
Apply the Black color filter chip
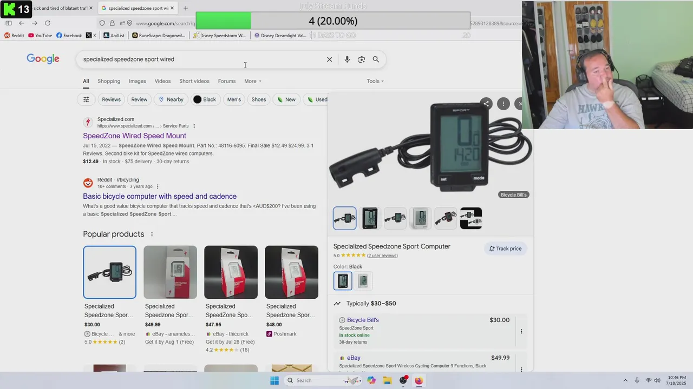pyautogui.click(x=205, y=99)
